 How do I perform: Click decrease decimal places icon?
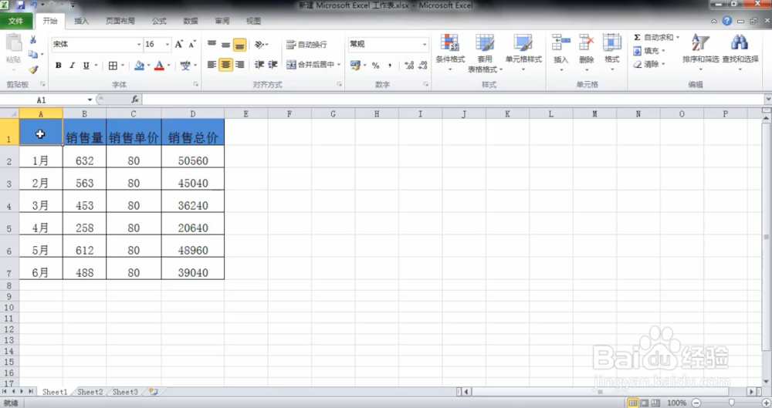[422, 65]
